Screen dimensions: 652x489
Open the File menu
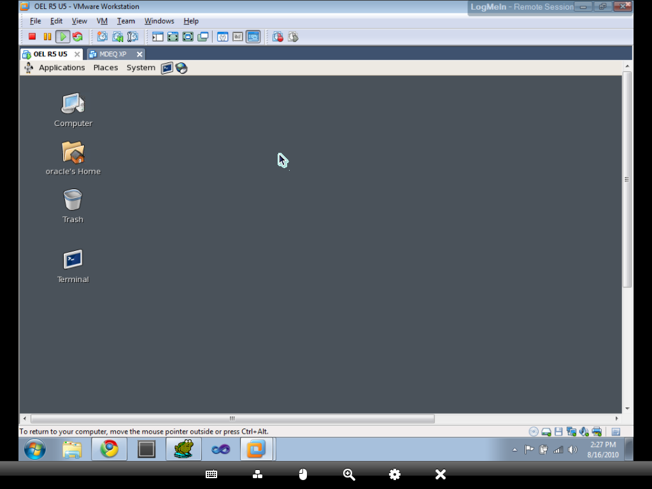(x=36, y=21)
